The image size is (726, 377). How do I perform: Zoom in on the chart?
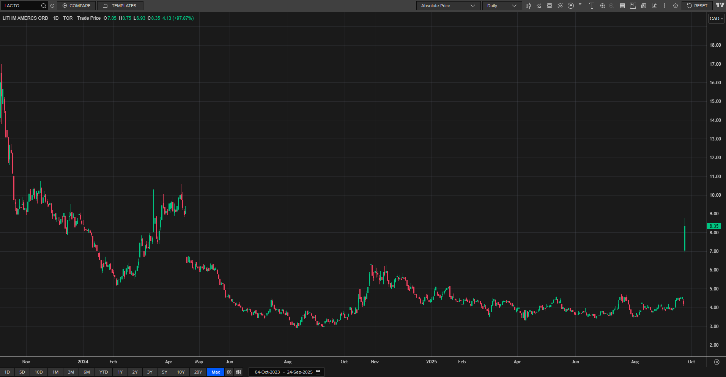tap(603, 6)
